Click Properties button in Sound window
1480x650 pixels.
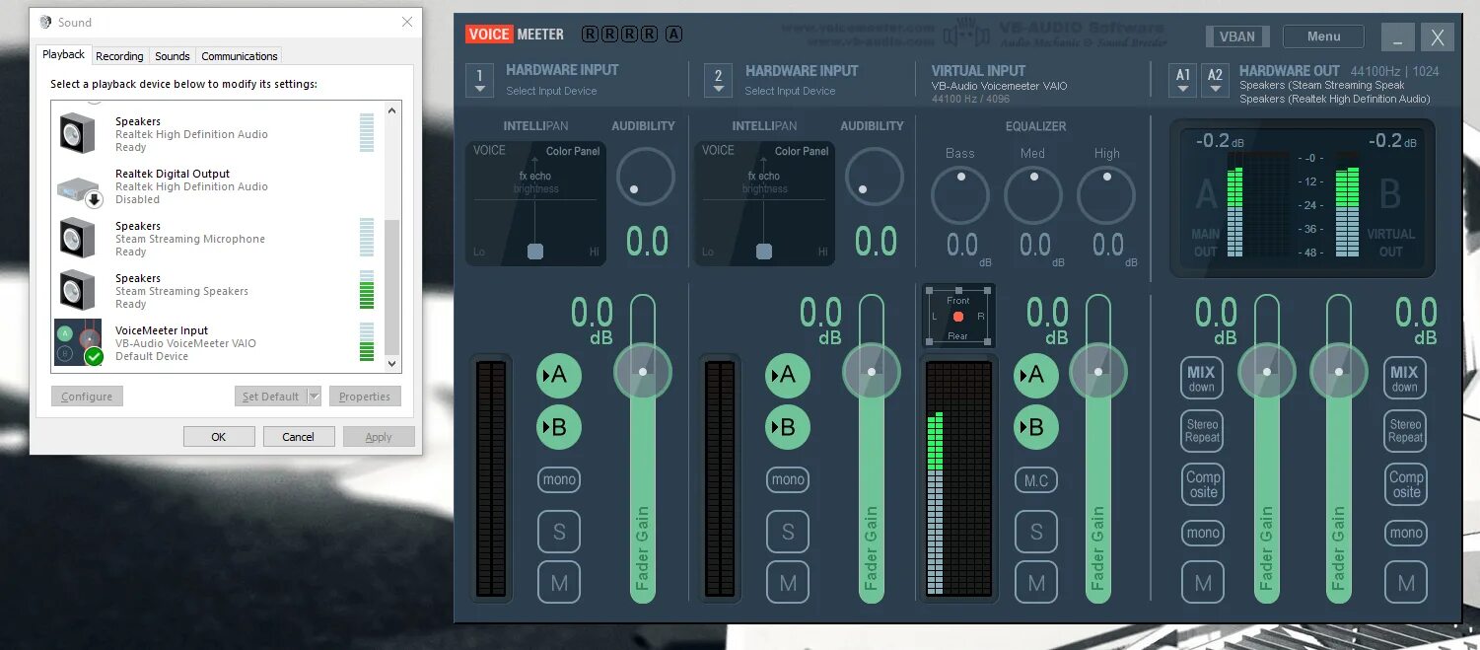point(365,397)
